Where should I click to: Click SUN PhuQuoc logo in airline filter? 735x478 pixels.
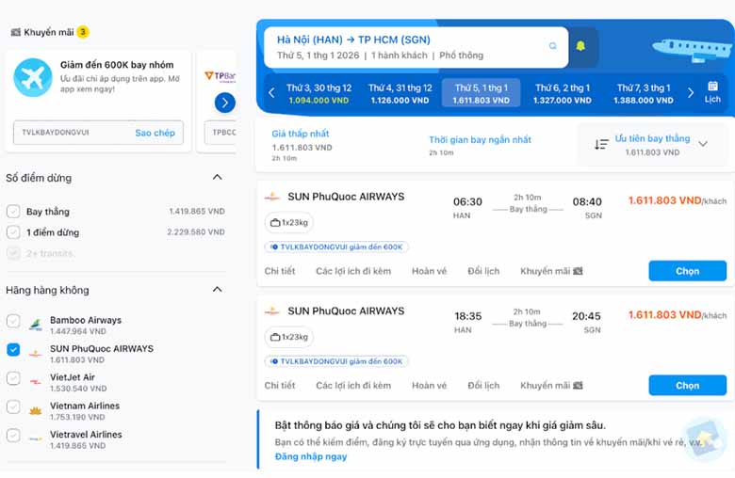pos(36,354)
